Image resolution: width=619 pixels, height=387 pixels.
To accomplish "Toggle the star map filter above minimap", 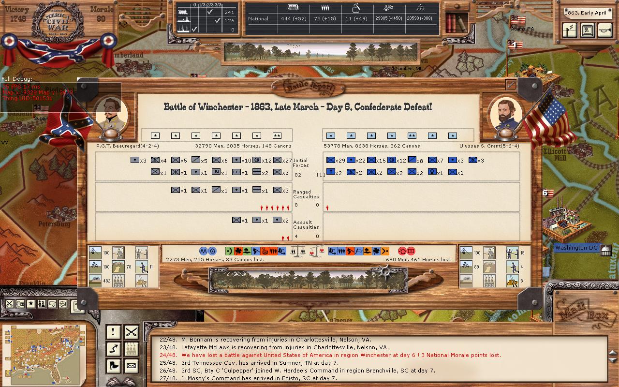I will click(31, 304).
